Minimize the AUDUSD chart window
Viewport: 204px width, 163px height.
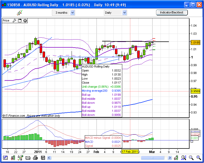click(x=187, y=5)
